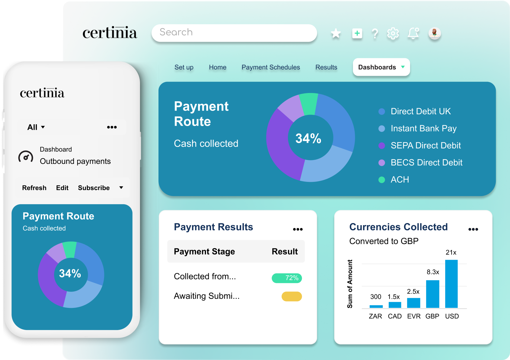Expand the arrow next to Subscribe
The width and height of the screenshot is (510, 360).
click(x=121, y=188)
